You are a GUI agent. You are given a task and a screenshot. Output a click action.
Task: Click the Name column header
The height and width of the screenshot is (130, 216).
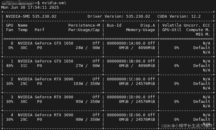coord(23,25)
